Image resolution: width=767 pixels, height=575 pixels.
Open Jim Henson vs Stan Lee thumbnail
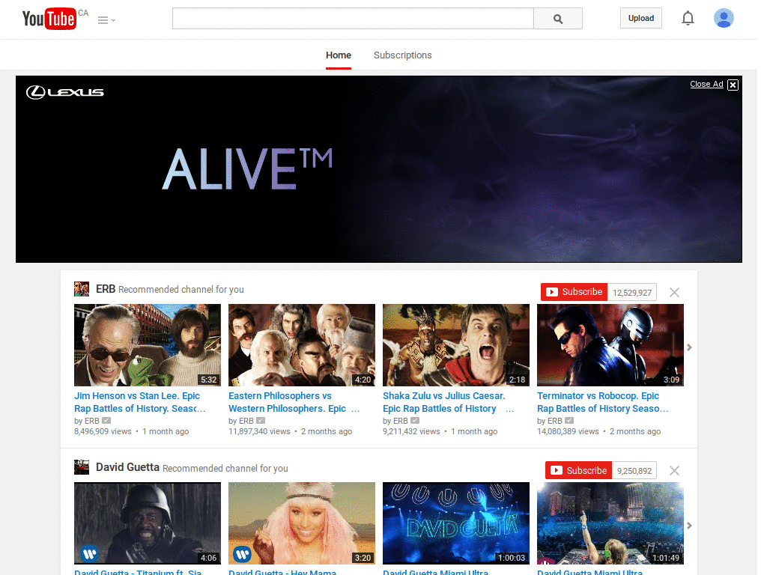[x=148, y=345]
